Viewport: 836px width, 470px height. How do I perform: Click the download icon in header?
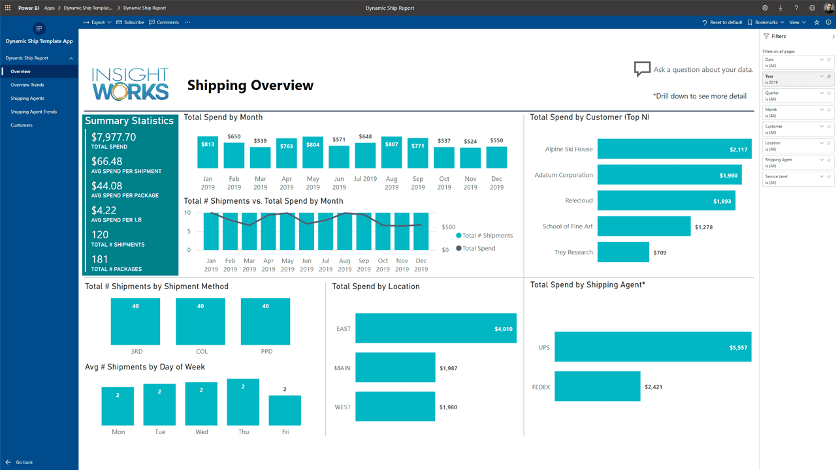[780, 8]
